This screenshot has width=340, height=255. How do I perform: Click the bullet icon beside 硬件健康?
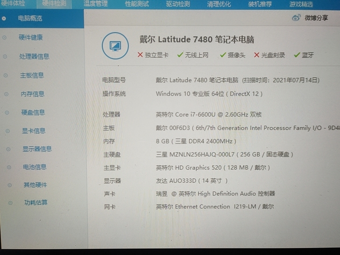4,38
